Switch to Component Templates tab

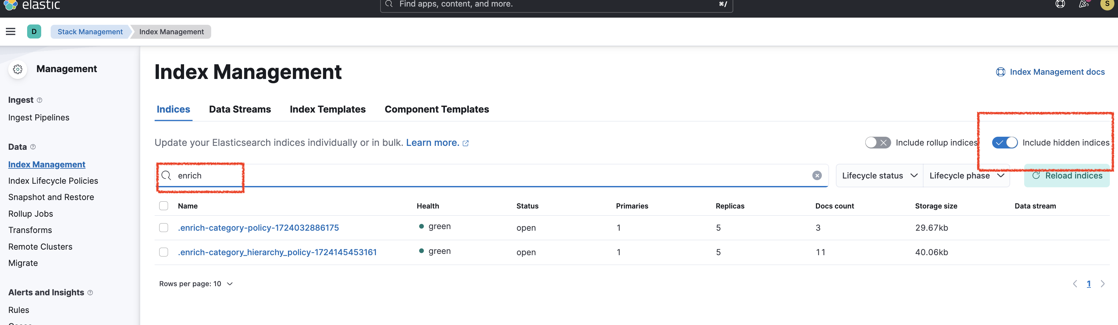[x=437, y=109]
